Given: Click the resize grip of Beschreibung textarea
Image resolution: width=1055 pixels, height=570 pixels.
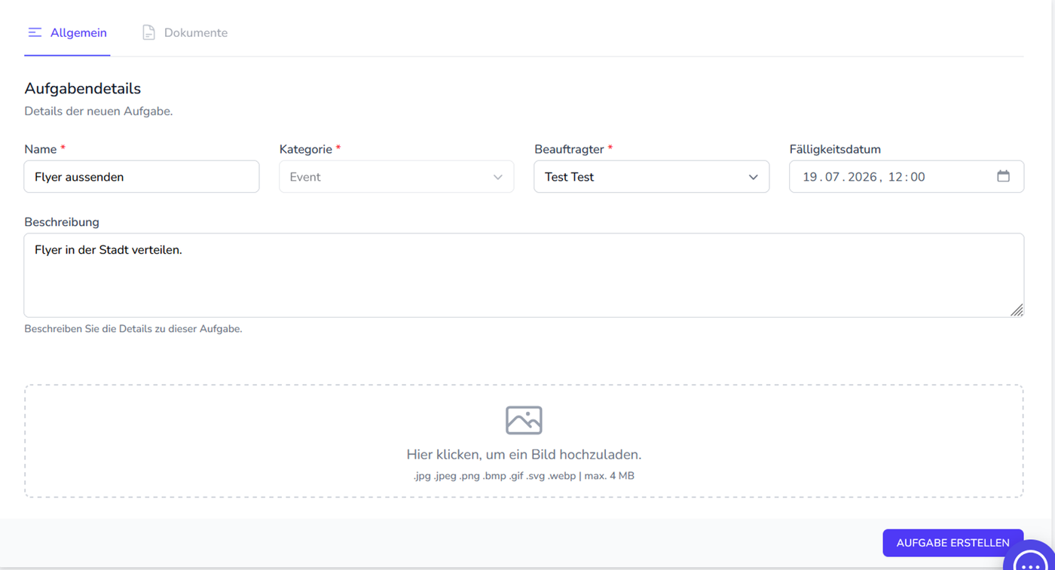Looking at the screenshot, I should (1016, 309).
